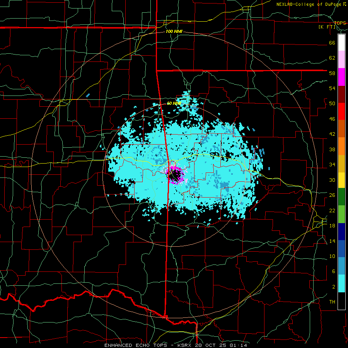Click the medium blue 18 kft legend swatch
This screenshot has width=348, height=348.
[x=341, y=249]
